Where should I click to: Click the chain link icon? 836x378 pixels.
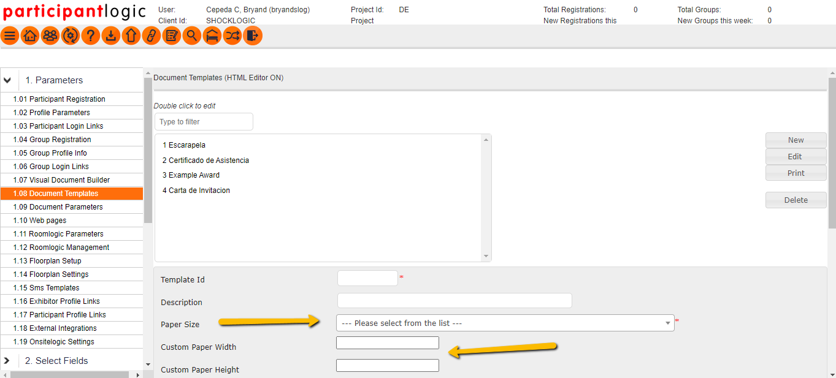pos(151,36)
